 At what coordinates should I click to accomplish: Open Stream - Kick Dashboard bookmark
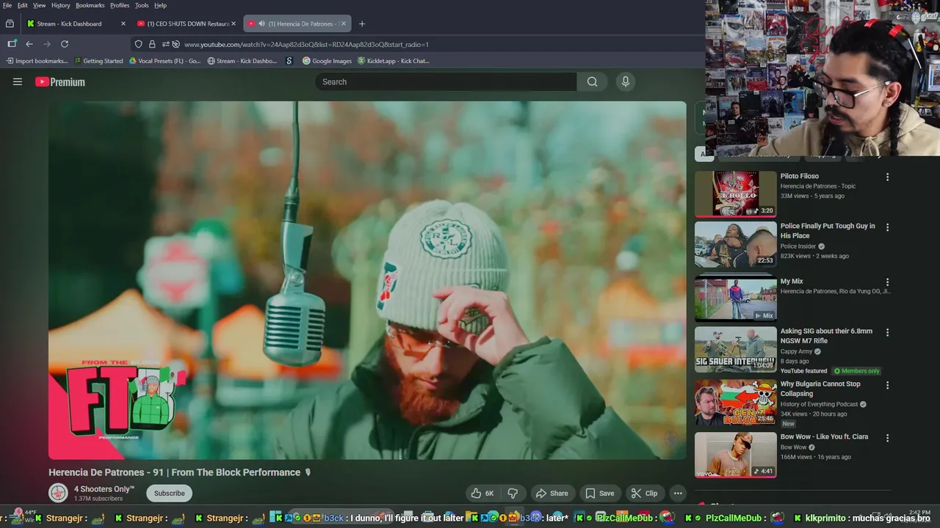tap(242, 61)
